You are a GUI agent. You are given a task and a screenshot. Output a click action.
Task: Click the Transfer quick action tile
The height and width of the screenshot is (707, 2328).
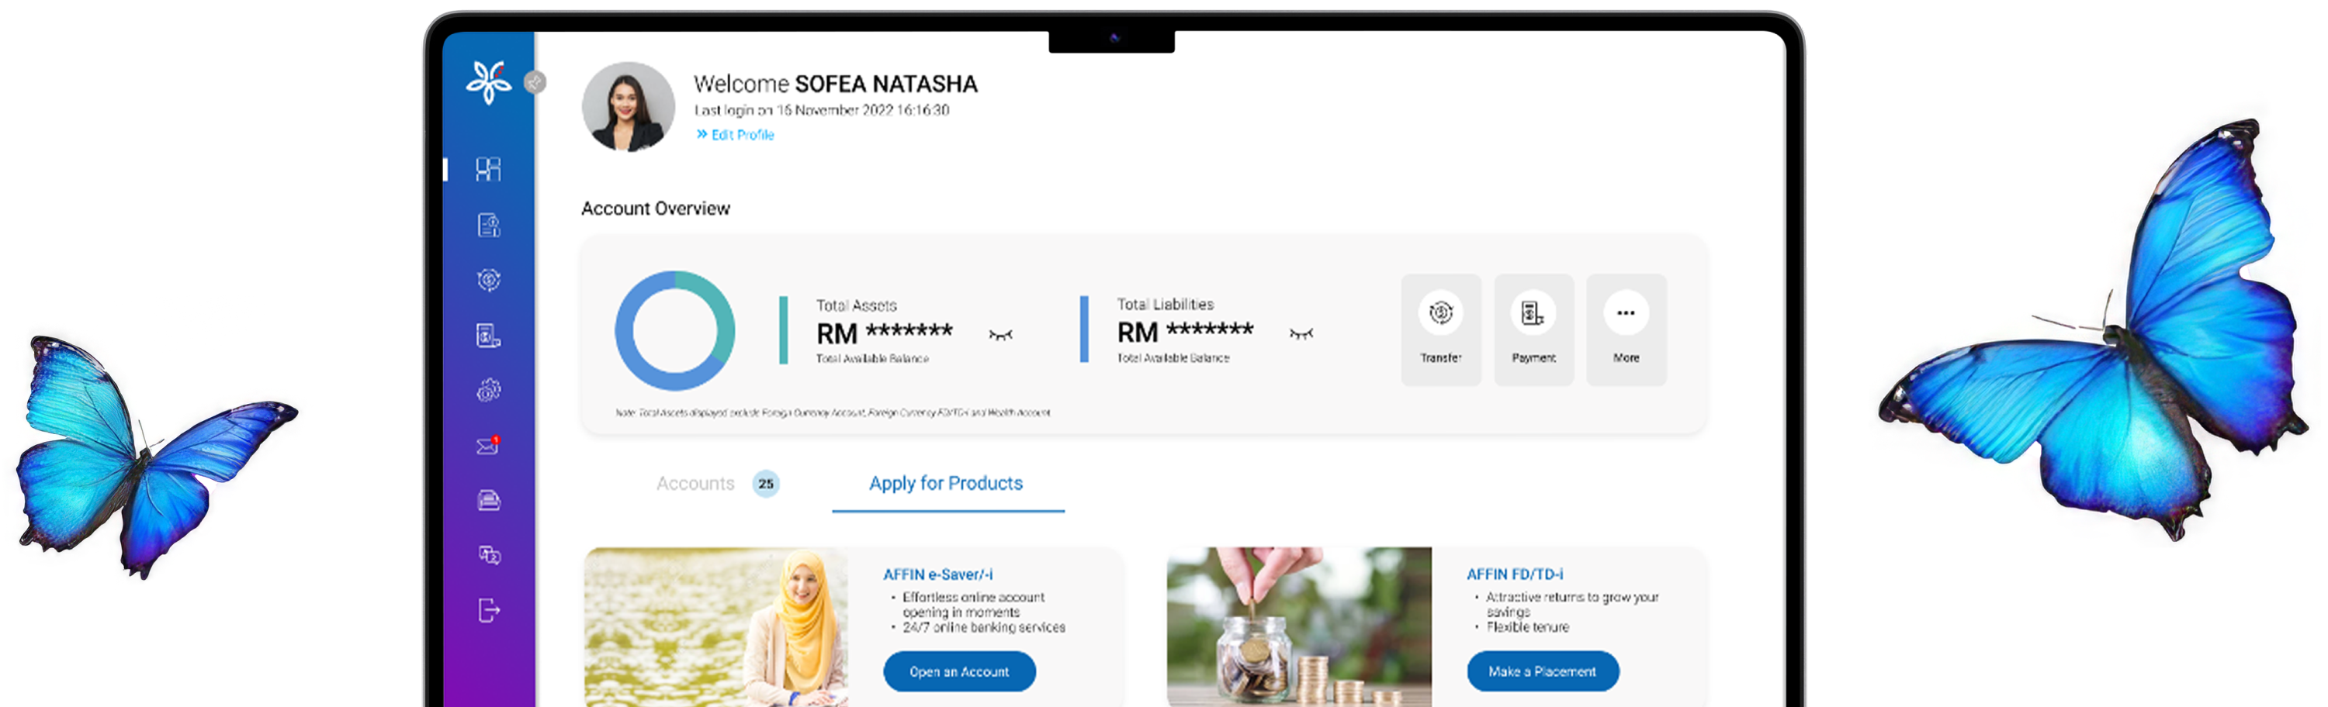(x=1440, y=329)
